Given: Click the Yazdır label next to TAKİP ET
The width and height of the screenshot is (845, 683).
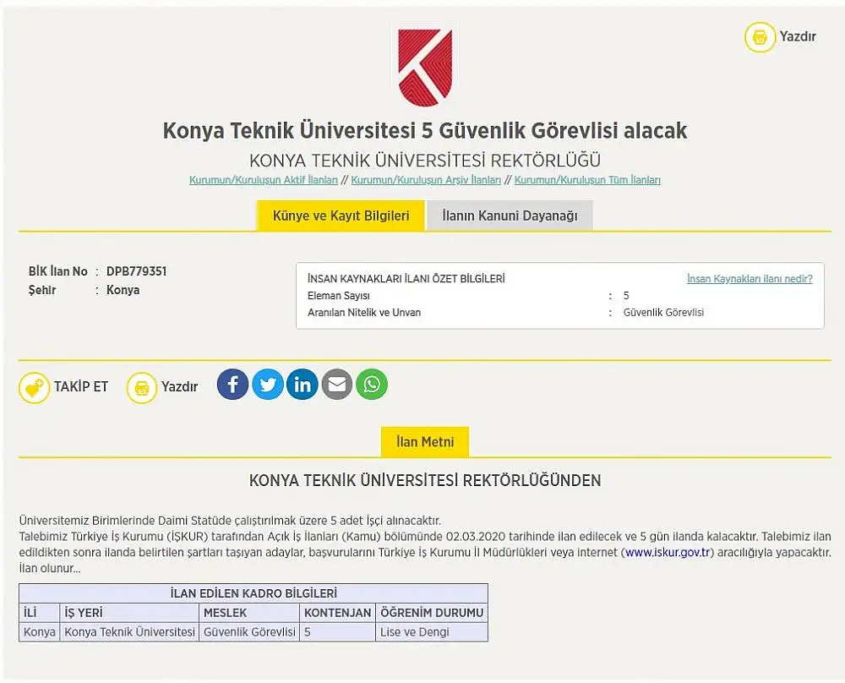Looking at the screenshot, I should click(179, 386).
